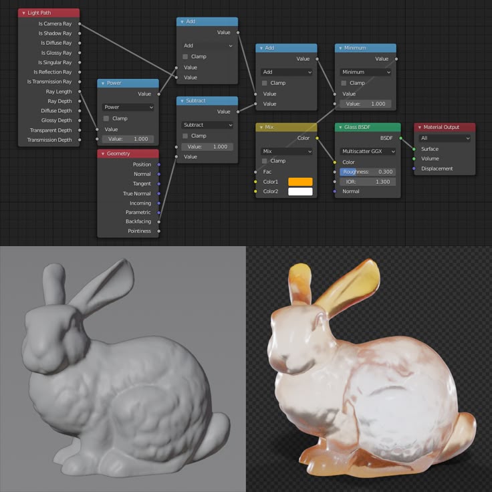The height and width of the screenshot is (492, 492).
Task: Collapse the Minimum node
Action: pyautogui.click(x=340, y=48)
